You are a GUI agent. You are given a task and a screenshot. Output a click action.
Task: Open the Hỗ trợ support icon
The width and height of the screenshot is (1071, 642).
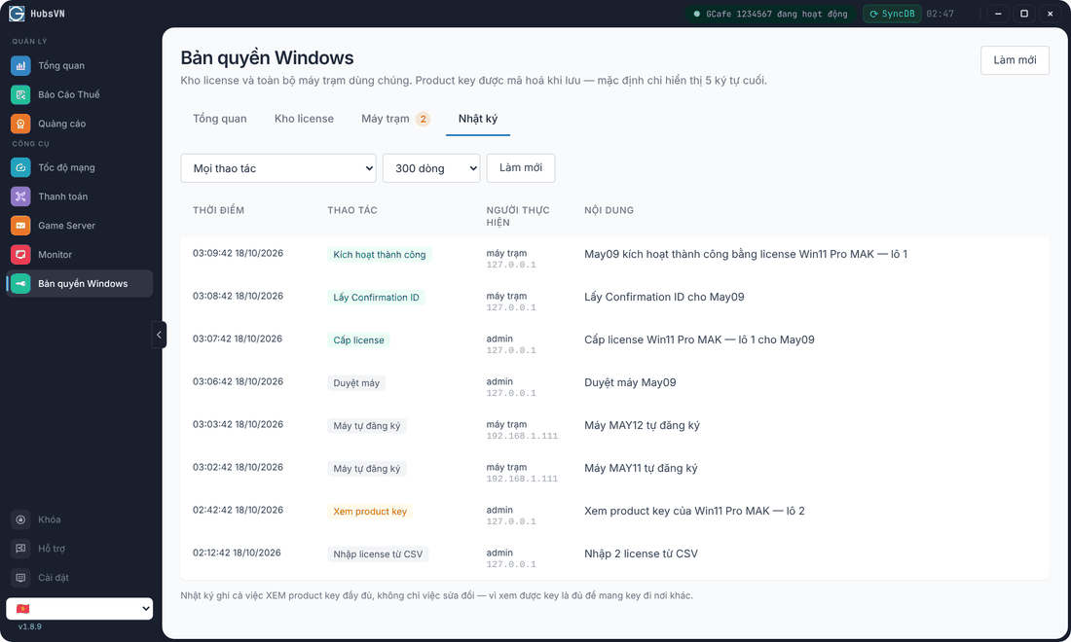(x=20, y=549)
